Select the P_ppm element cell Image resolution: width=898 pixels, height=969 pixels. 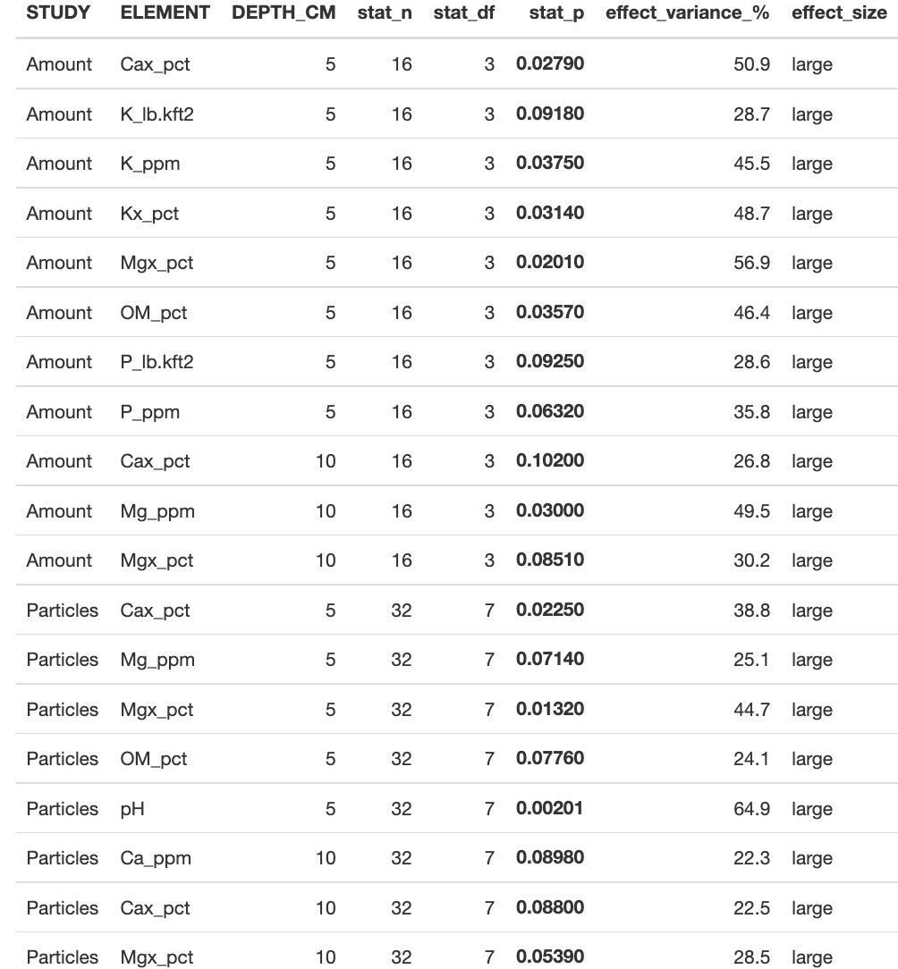pos(150,412)
